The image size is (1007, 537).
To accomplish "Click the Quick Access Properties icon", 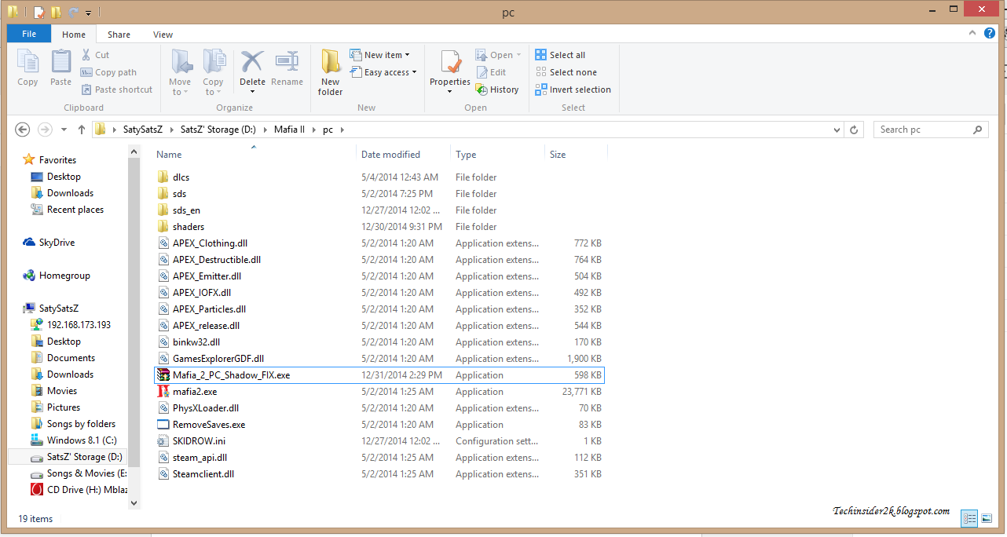I will 38,12.
